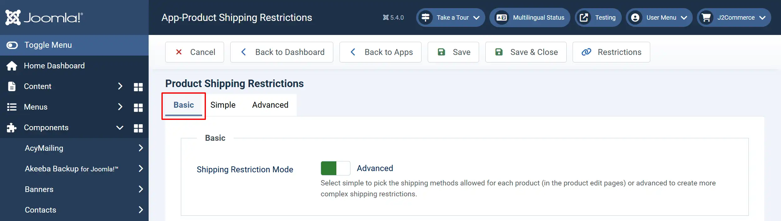Click the Multilingual Status language icon
Image resolution: width=781 pixels, height=221 pixels.
[x=502, y=17]
